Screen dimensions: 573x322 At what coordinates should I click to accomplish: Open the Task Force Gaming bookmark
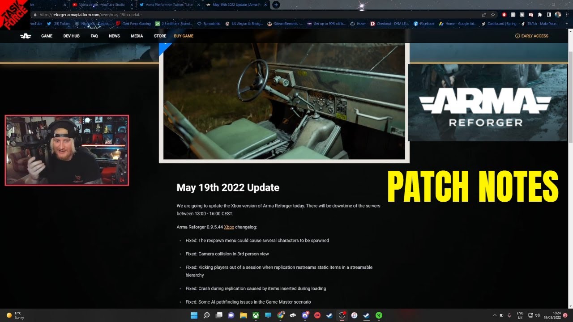(133, 24)
